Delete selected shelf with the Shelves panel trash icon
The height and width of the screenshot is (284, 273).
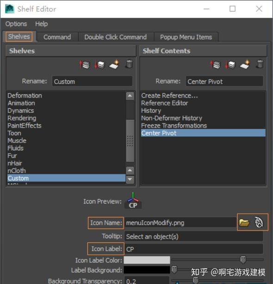[129, 64]
